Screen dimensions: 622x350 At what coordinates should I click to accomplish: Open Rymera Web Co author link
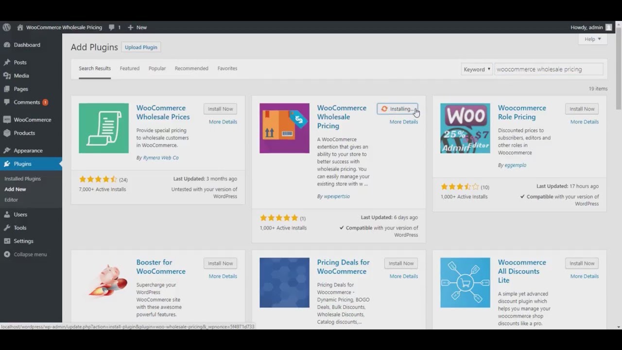161,158
